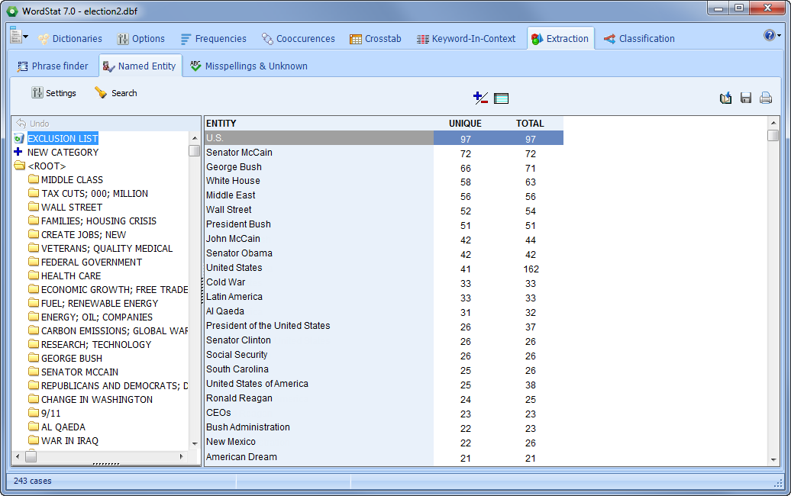Click the EXCLUSION LIST recycle bin icon
This screenshot has width=791, height=496.
tap(18, 138)
